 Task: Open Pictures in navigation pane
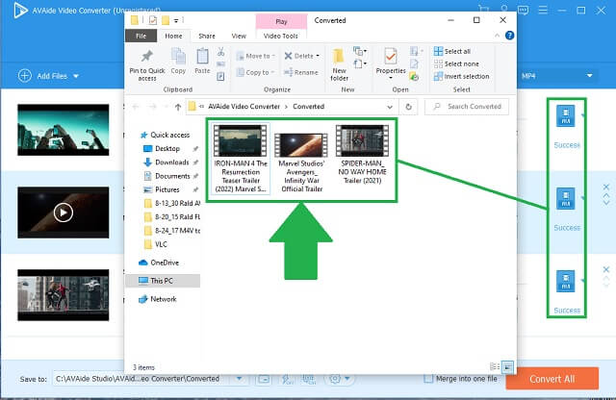pos(167,189)
